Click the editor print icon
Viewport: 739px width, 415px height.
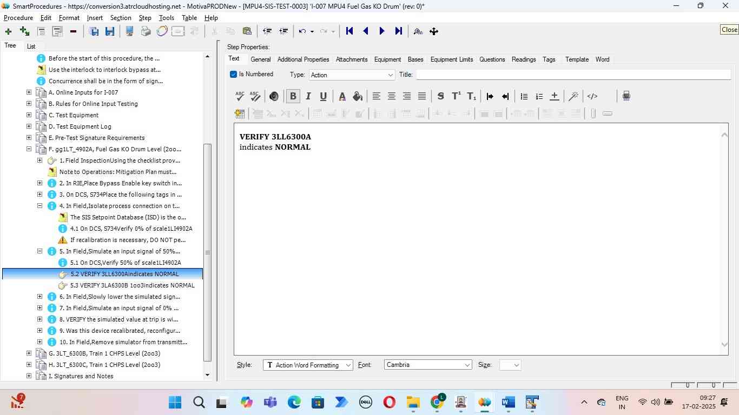coord(626,96)
